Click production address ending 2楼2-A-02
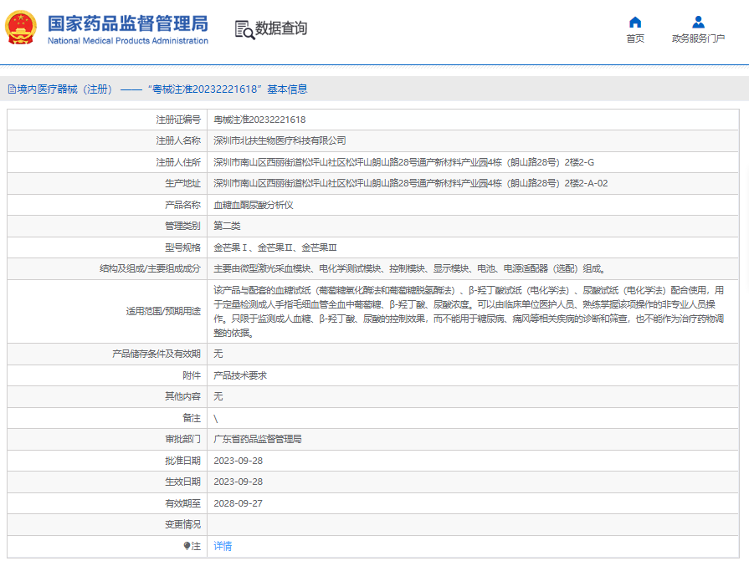Screen dimensions: 749x566 [x=410, y=183]
